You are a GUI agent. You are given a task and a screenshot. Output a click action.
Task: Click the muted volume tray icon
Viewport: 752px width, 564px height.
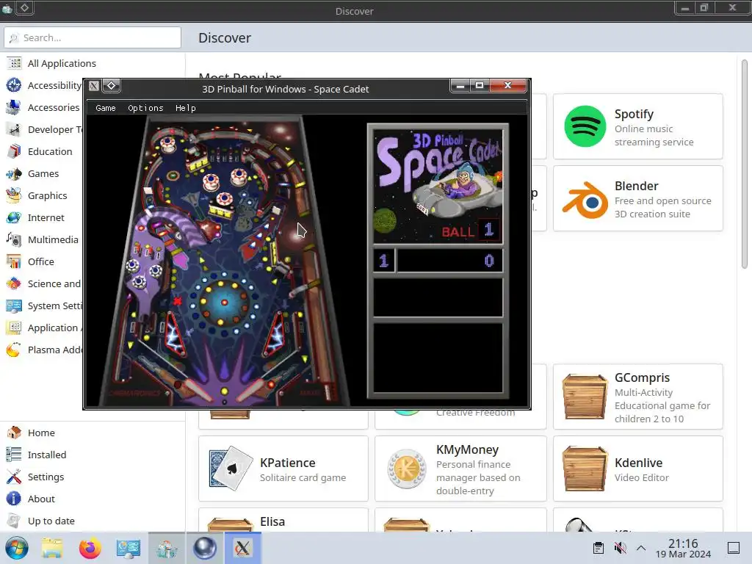(620, 548)
